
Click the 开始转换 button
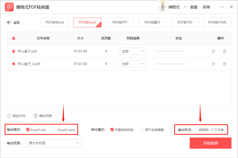coord(210,143)
